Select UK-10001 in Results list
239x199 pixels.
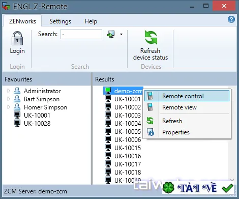[128, 99]
